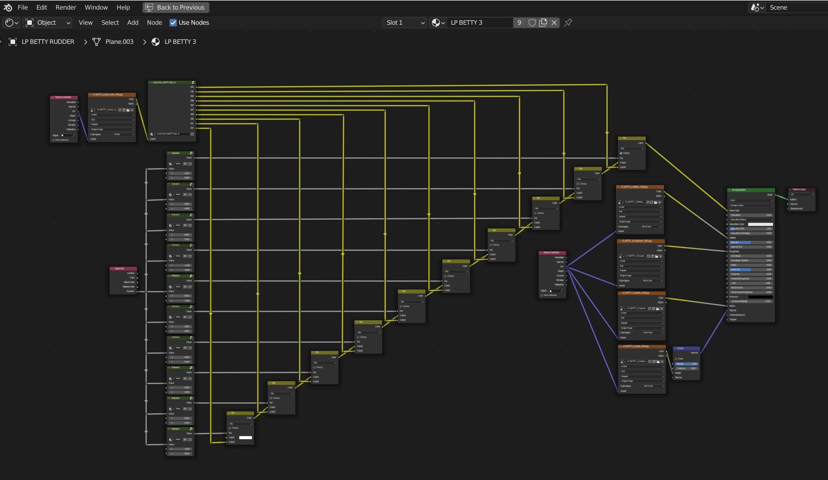Click the black Emission color swatch
Viewport: 828px width, 480px height.
(x=760, y=297)
